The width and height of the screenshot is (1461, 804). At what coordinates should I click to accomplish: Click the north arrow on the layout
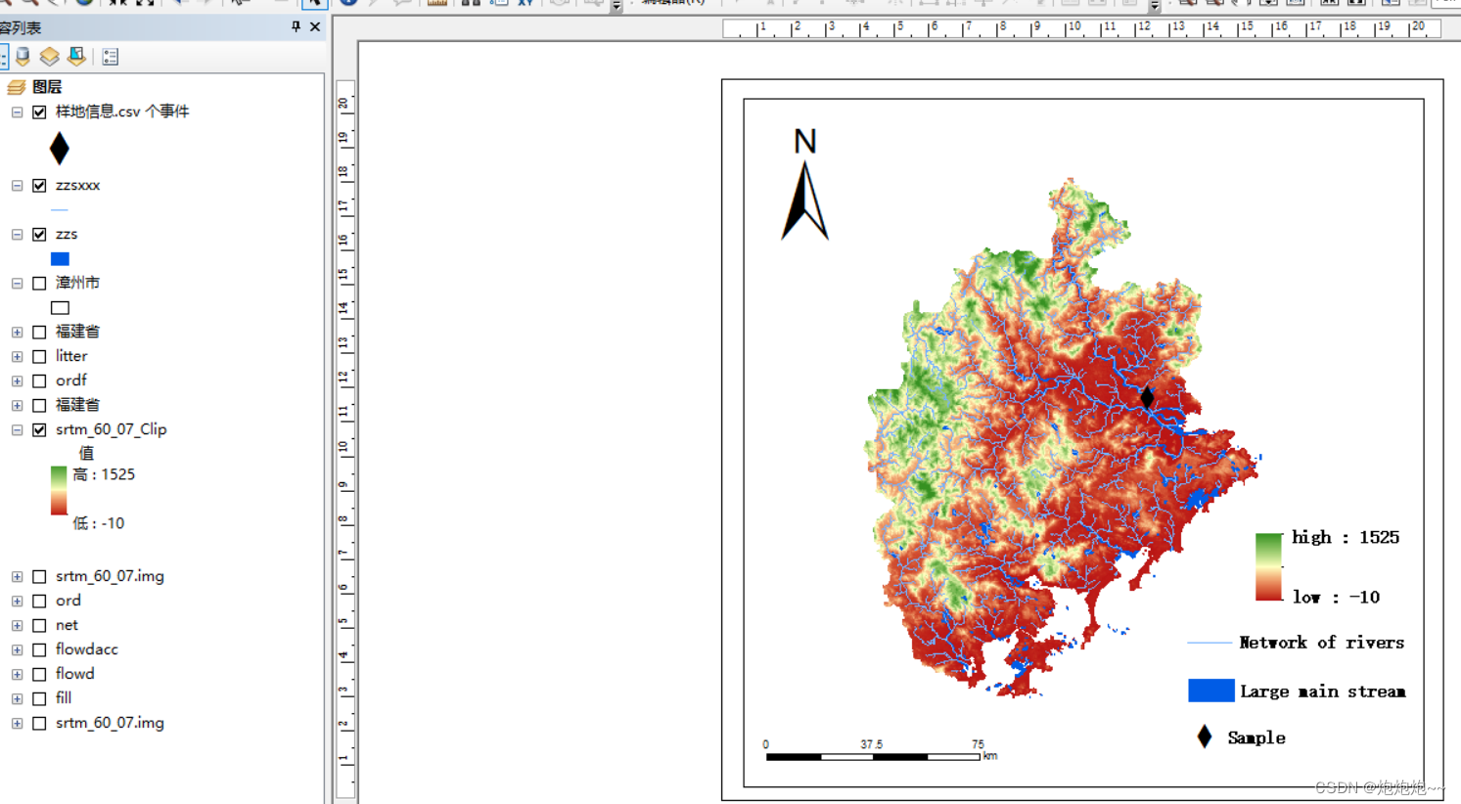(x=805, y=186)
